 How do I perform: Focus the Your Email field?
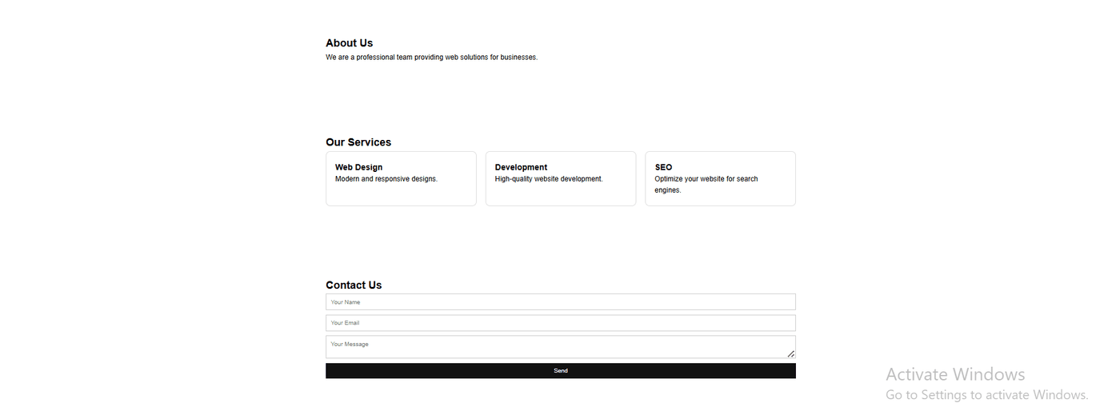560,322
